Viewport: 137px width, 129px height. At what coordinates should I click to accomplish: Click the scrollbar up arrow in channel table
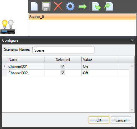click(132, 66)
